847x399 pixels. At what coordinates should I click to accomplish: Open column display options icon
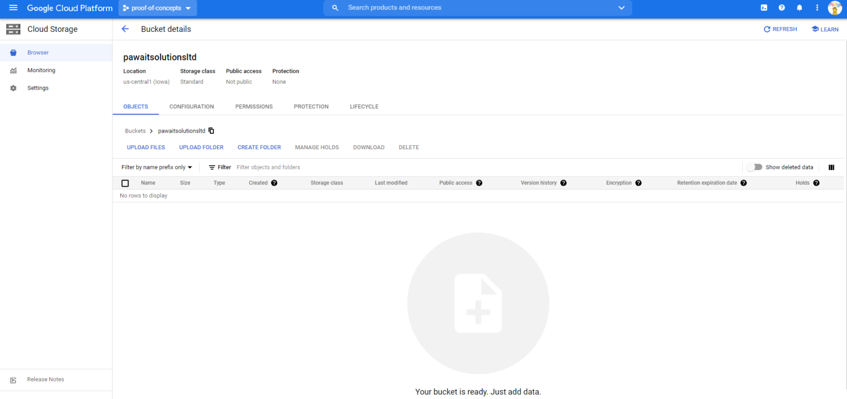tap(832, 167)
